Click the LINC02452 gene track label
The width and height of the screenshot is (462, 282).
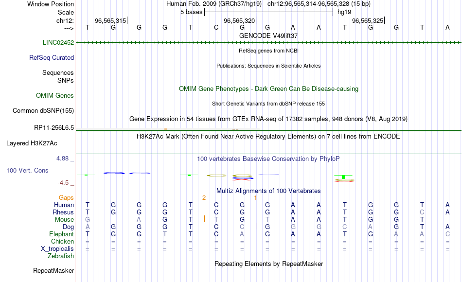pos(58,42)
